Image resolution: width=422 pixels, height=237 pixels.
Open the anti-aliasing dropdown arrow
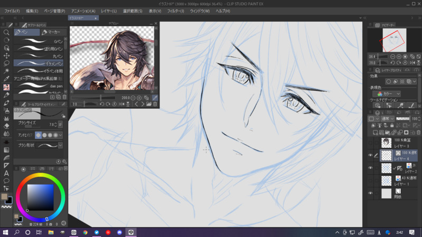61,135
